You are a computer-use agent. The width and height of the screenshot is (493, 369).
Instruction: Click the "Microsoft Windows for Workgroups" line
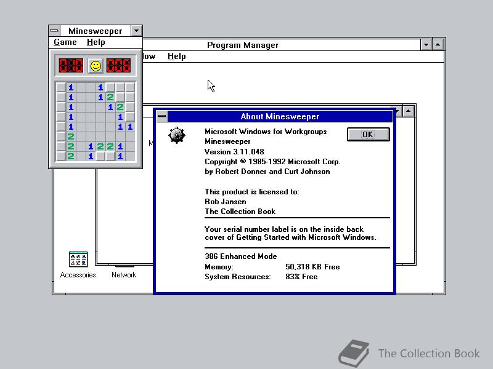[x=266, y=132]
